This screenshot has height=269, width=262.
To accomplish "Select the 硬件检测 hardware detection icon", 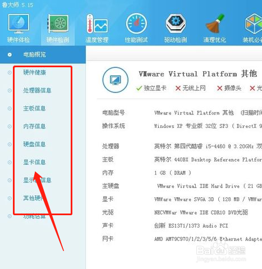I will tap(58, 28).
